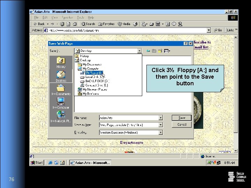Click the scrollbar down arrow
This screenshot has height=188, width=251.
tap(236, 151)
